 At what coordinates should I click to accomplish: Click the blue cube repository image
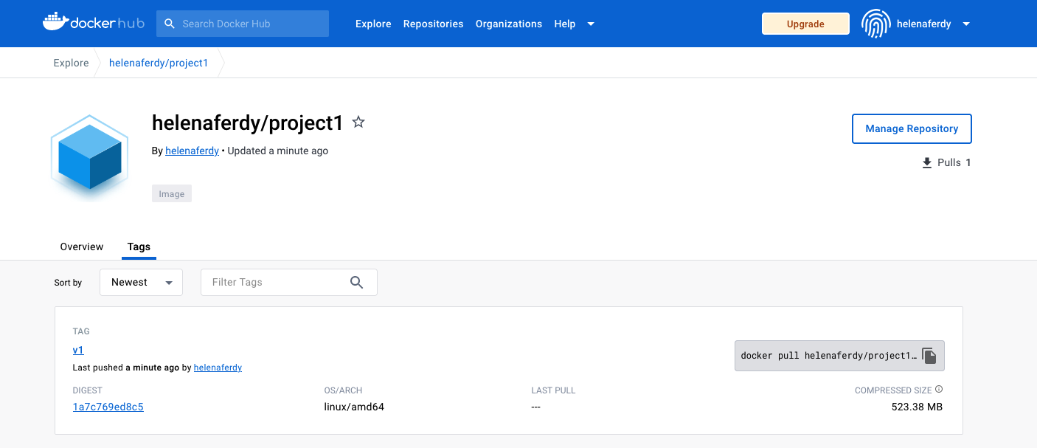point(90,156)
